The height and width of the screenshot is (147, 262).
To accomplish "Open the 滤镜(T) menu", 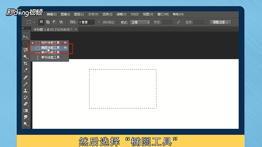I will (121, 14).
